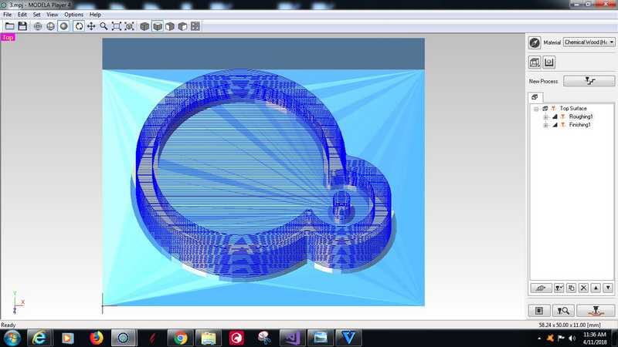
Task: Select the white front-face cube view
Action: [170, 26]
